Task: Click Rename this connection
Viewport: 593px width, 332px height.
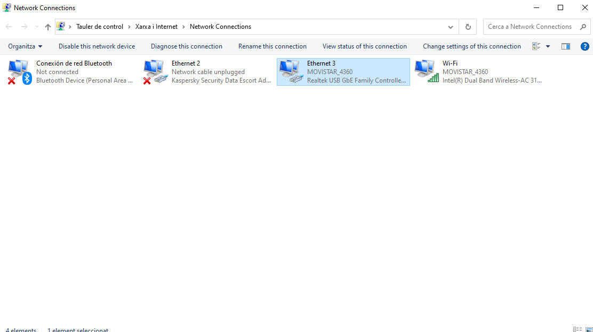Action: (x=272, y=46)
